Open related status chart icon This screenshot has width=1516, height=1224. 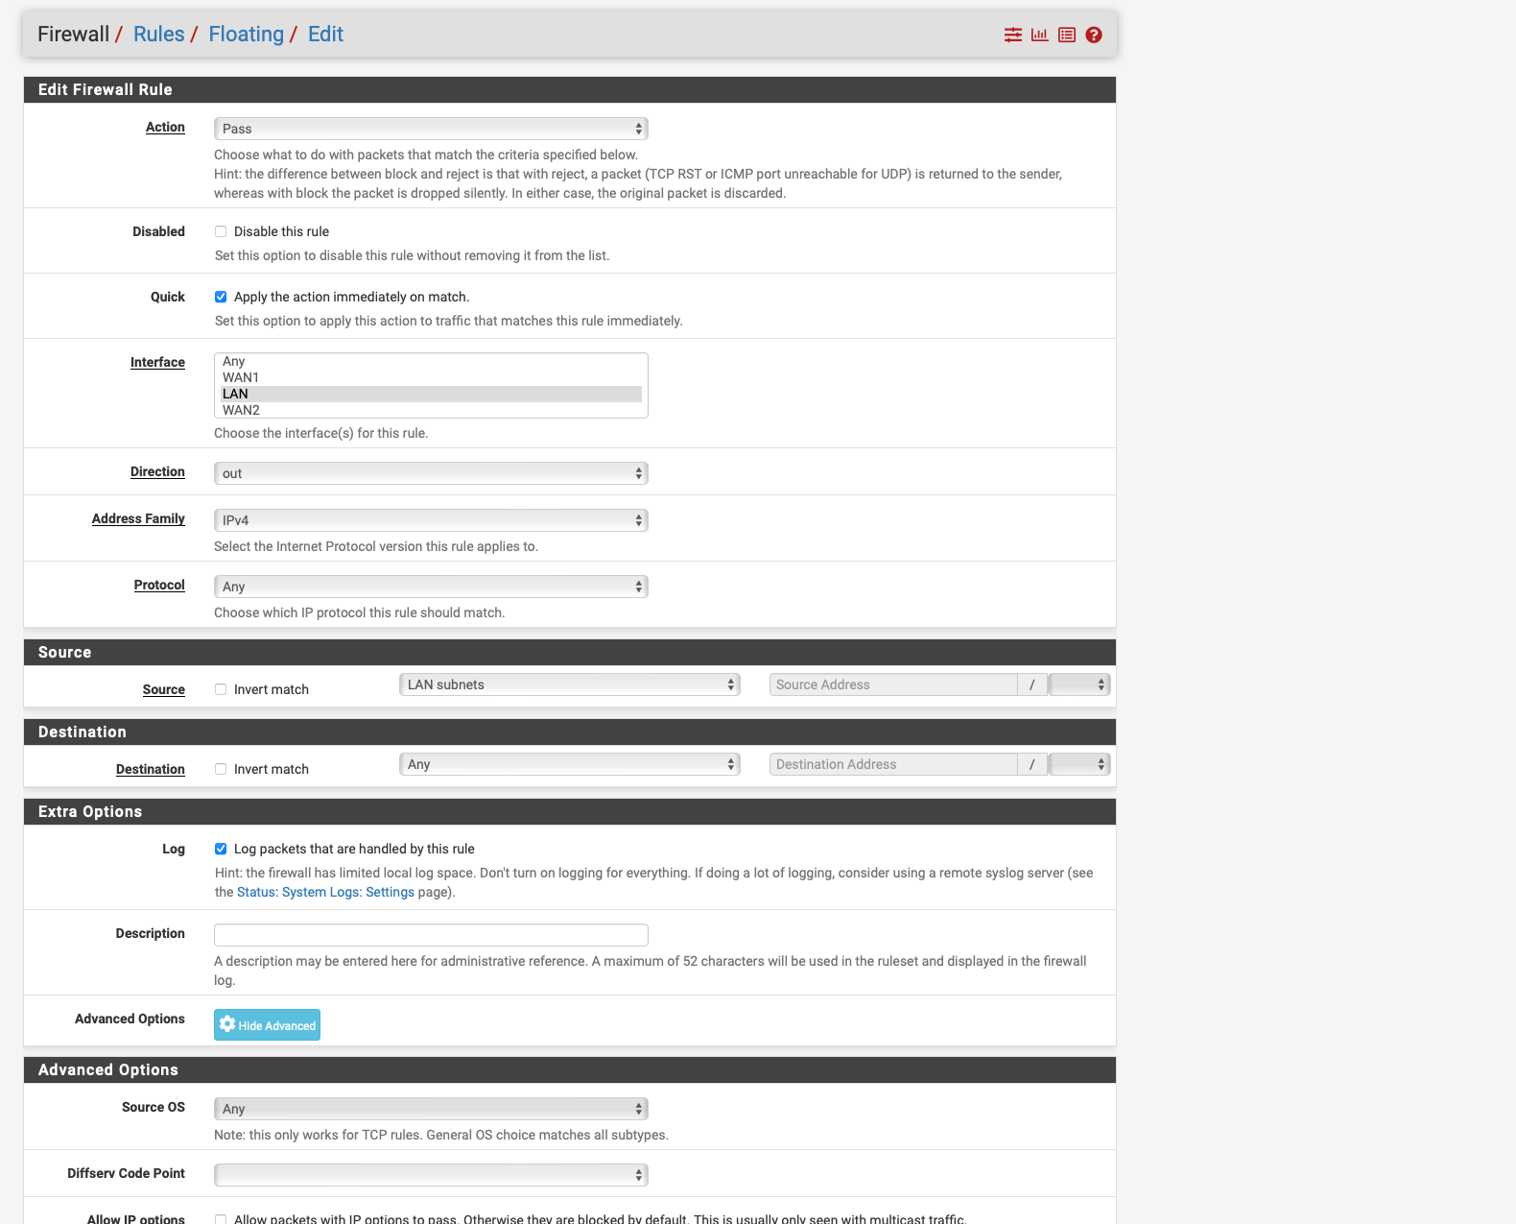pos(1039,35)
